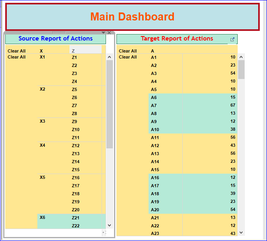Click value 38 in the A10 row
This screenshot has height=241, width=267.
click(233, 129)
